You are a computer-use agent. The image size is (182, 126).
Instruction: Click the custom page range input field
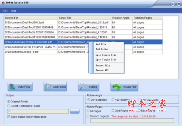pyautogui.click(x=132, y=121)
